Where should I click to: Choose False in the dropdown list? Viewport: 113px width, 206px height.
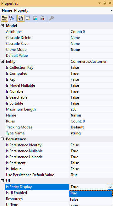pos(91,199)
